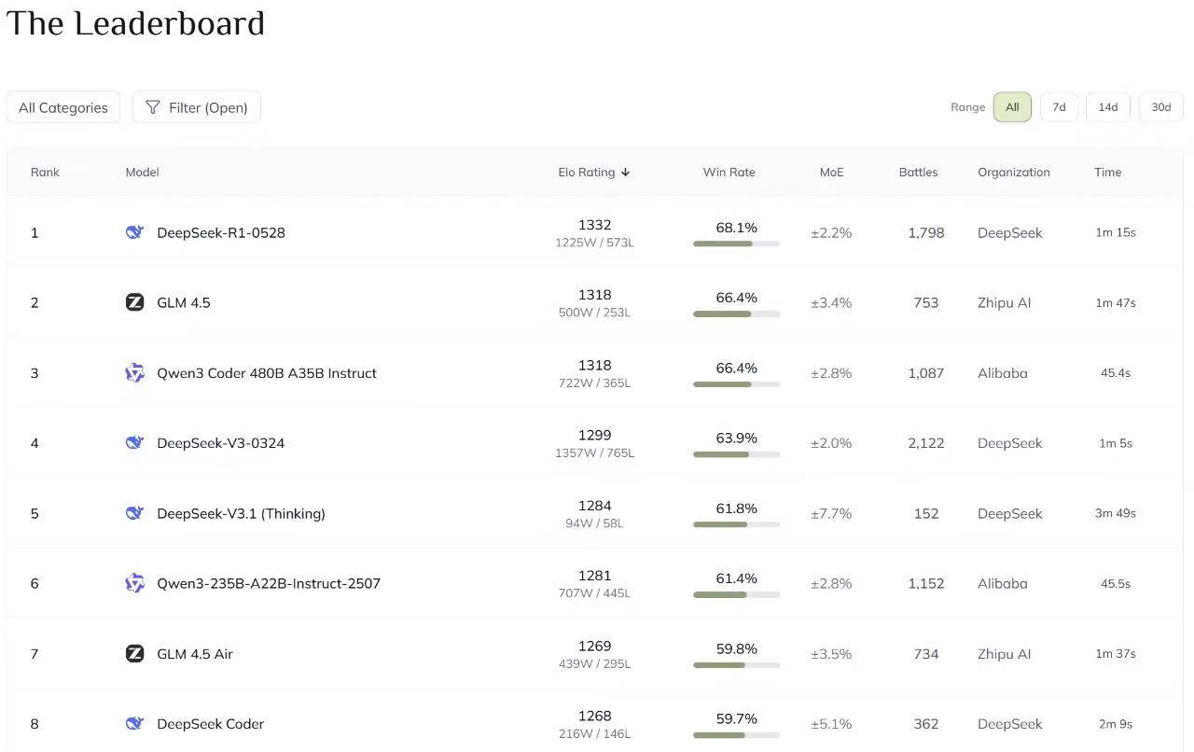
Task: Click the Qwen logo beside Qwen3-235B-A22B-Instruct-2507
Action: pyautogui.click(x=135, y=583)
